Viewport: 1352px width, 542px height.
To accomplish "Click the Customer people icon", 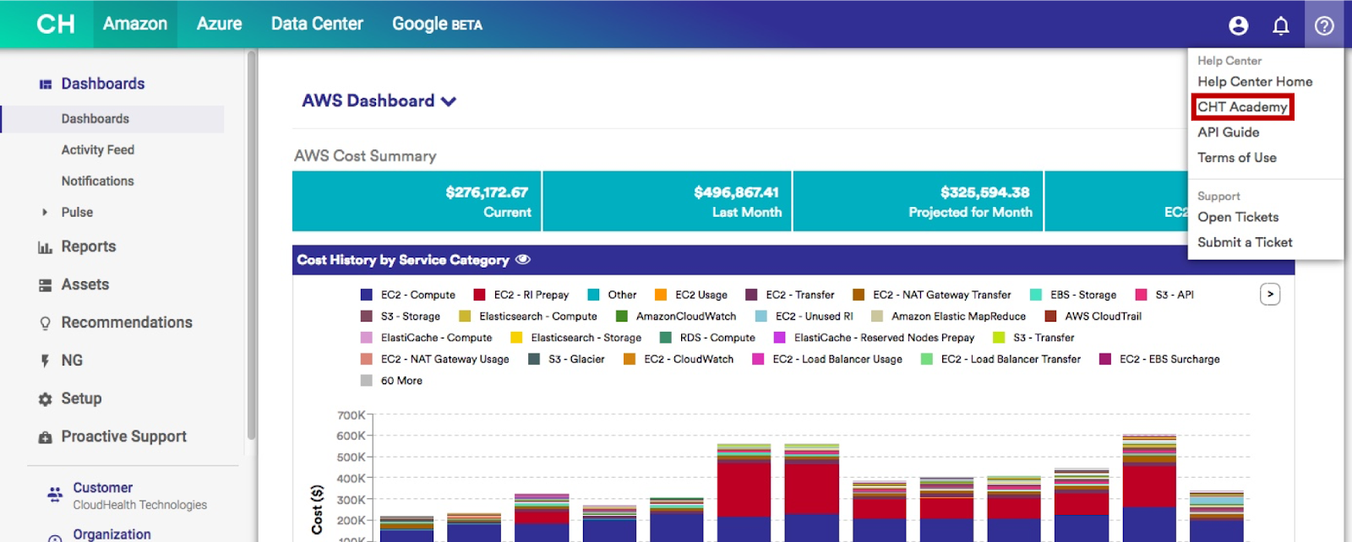I will pos(55,495).
